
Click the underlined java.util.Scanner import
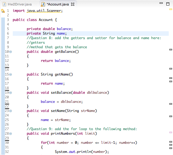[x=44, y=11]
